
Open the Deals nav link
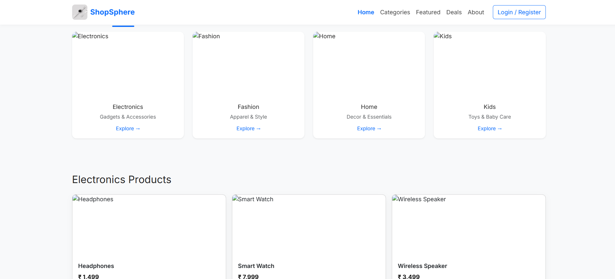tap(454, 12)
